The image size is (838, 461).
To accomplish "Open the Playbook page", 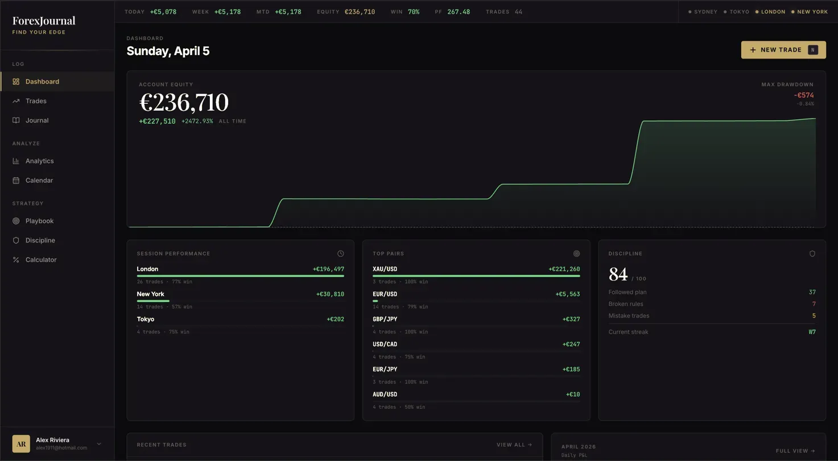I will [57, 221].
